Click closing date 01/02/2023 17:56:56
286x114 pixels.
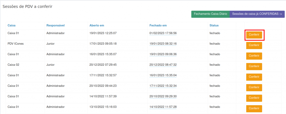coord(163,33)
